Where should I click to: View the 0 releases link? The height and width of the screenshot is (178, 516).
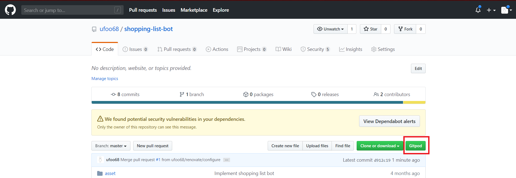(x=325, y=94)
